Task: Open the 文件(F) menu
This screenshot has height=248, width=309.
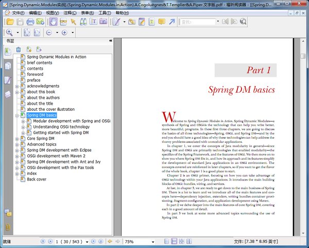Action: (18, 12)
